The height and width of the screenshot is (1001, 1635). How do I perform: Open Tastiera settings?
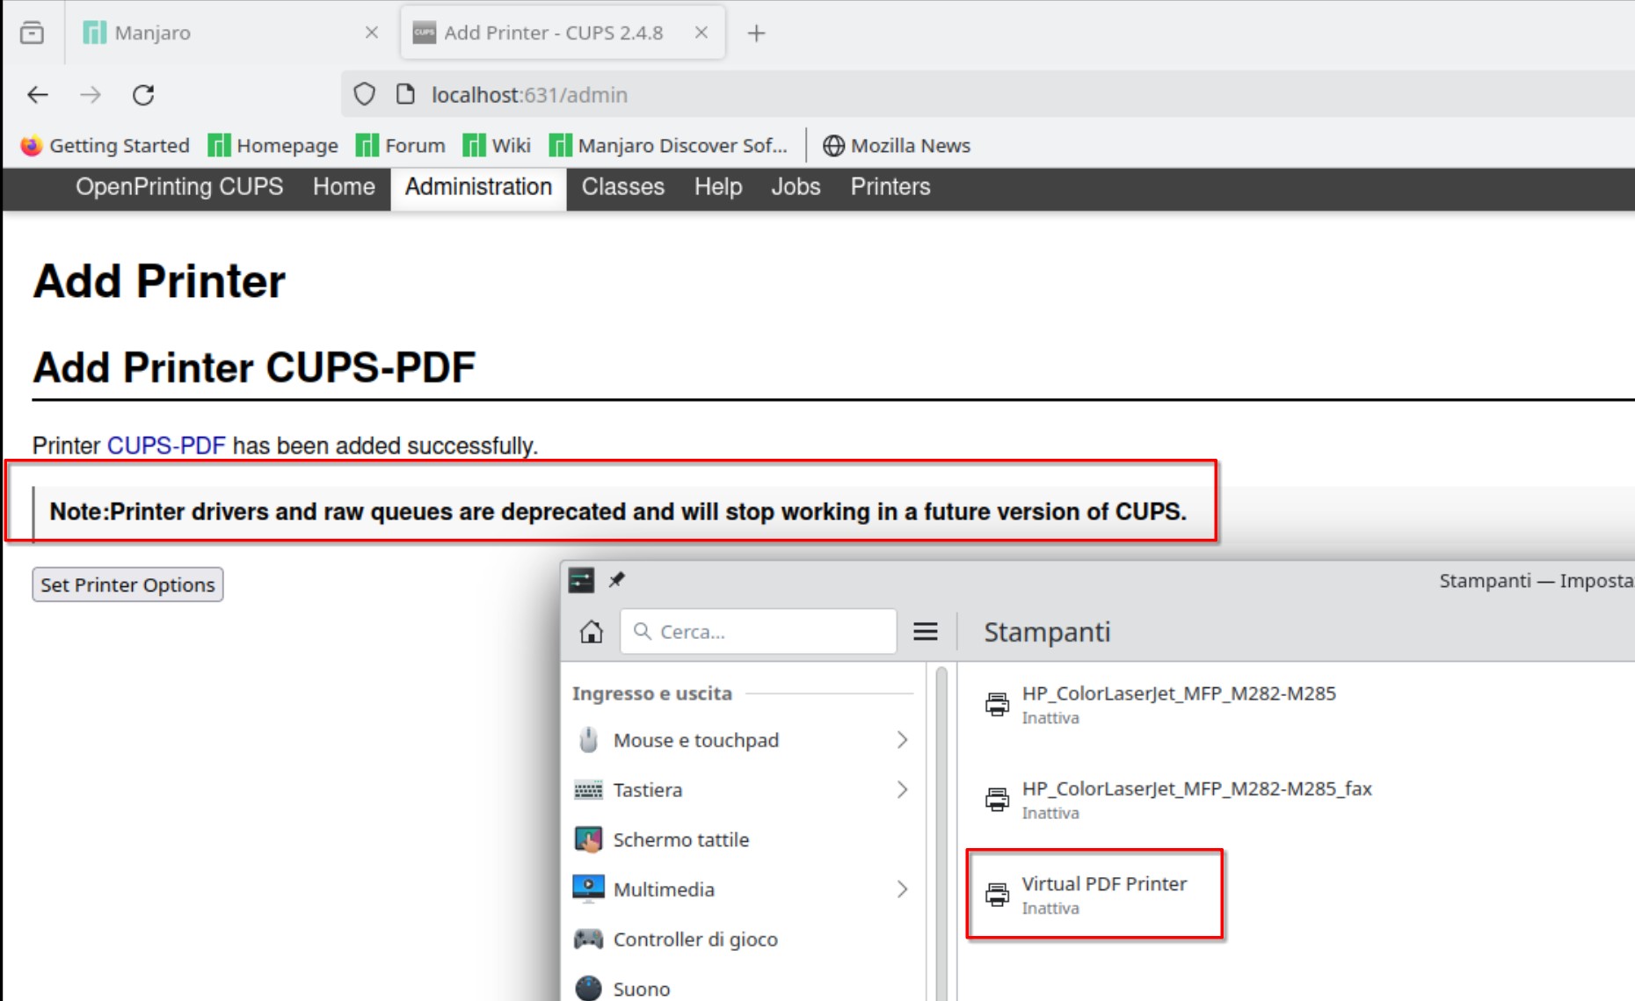click(x=743, y=790)
